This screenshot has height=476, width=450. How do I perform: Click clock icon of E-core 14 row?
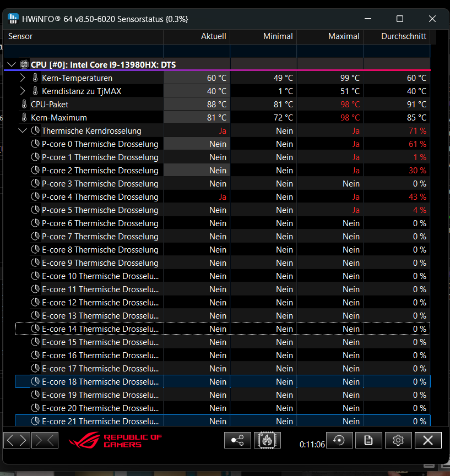35,329
